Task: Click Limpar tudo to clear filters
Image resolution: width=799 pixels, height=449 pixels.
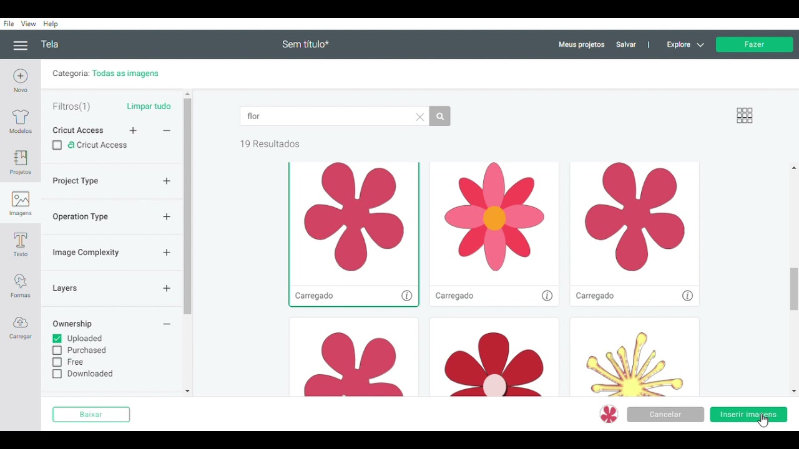Action: pos(149,107)
